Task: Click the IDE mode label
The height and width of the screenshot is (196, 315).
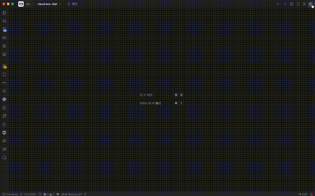Action: pyautogui.click(x=28, y=4)
